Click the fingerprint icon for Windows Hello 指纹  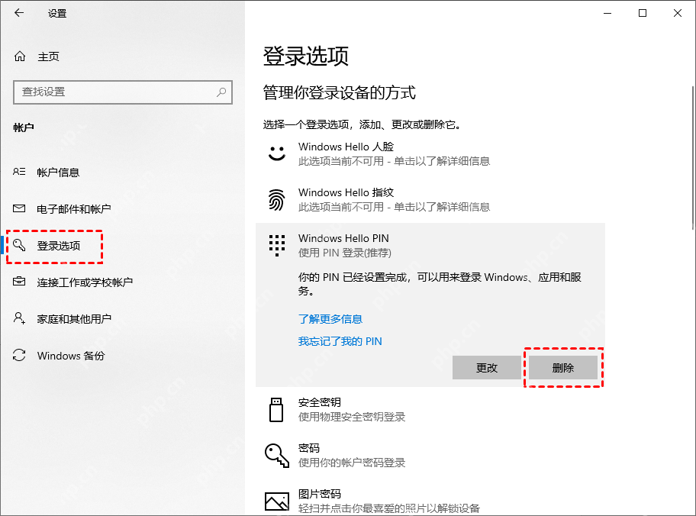pos(276,199)
